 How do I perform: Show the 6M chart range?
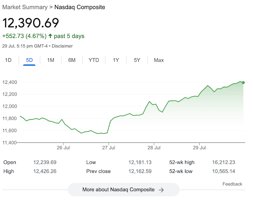pyautogui.click(x=72, y=60)
